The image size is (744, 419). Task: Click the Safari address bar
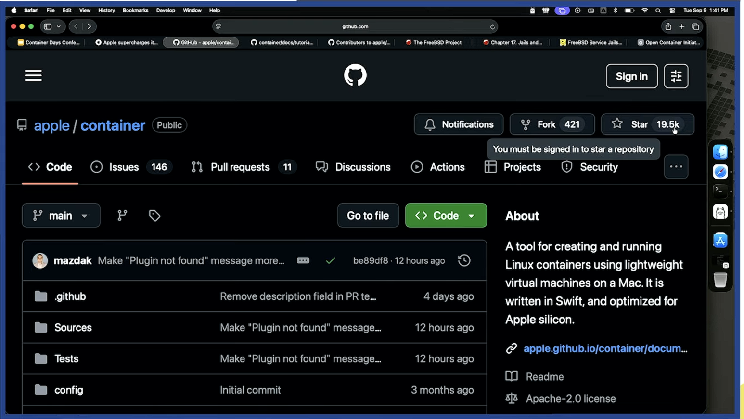pos(355,26)
